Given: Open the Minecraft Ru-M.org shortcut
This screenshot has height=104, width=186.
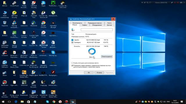Looking at the screenshot, I should (x=34, y=64).
